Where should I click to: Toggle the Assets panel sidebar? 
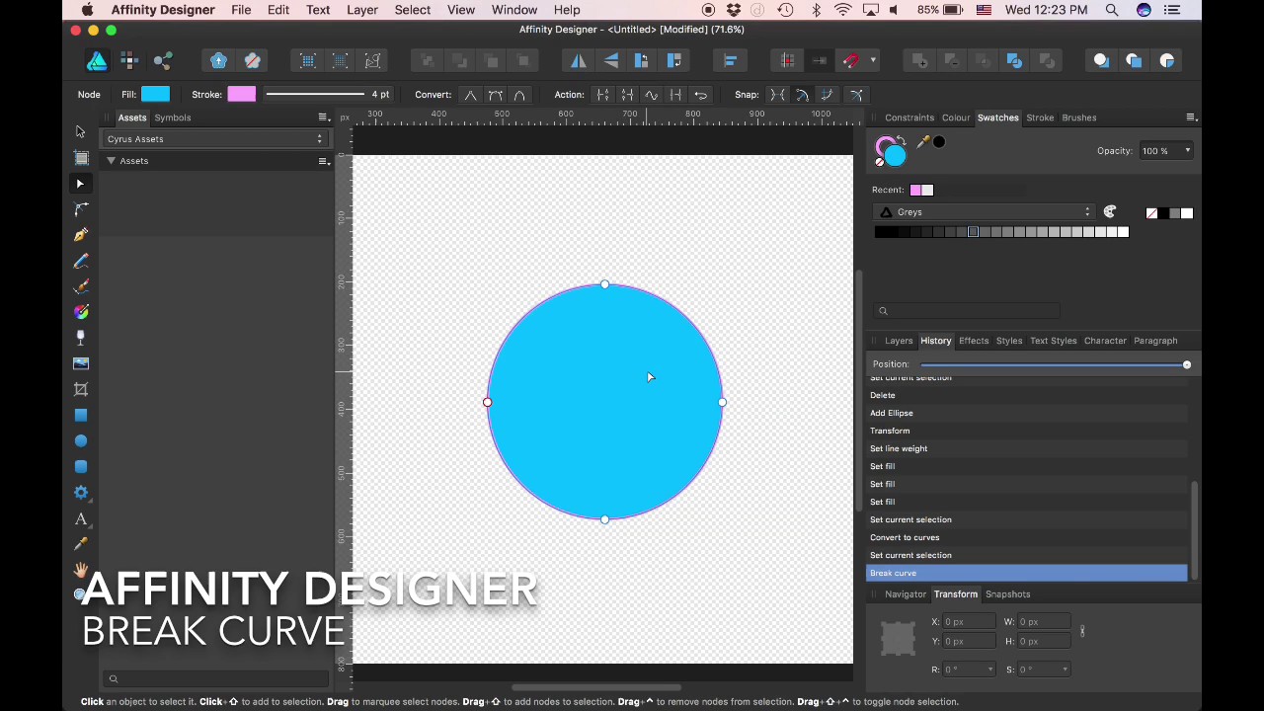tap(106, 118)
